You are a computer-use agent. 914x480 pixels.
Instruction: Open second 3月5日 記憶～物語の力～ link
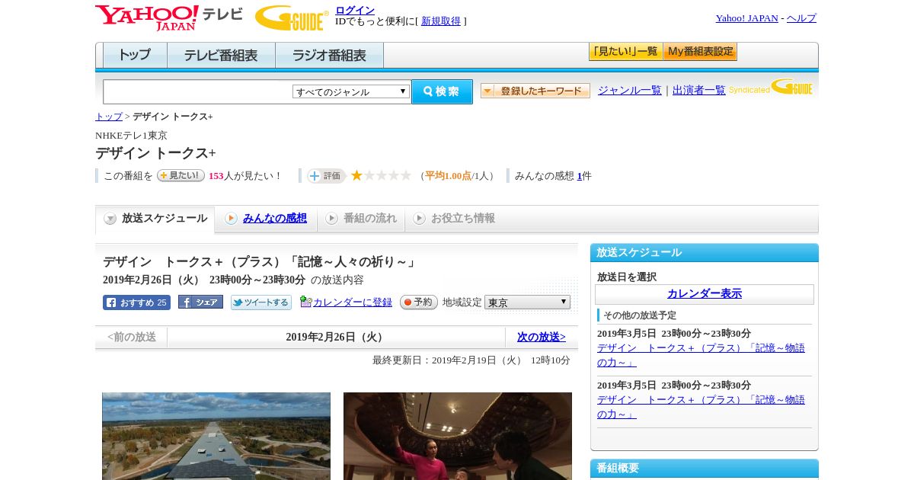[701, 407]
